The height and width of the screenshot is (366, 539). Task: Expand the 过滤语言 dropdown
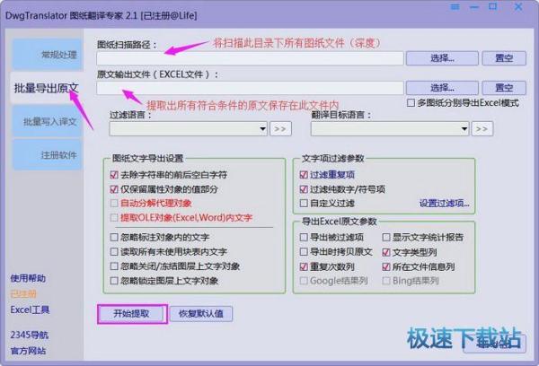pos(262,129)
